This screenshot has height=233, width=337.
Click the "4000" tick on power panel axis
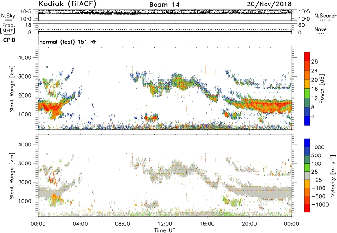click(x=24, y=58)
